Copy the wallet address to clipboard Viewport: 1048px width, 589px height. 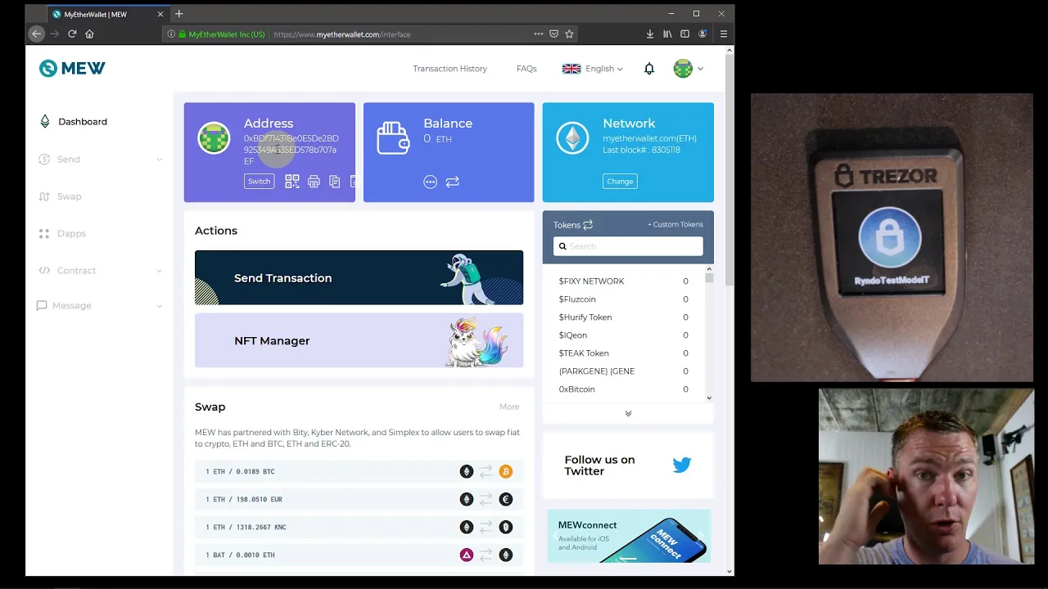point(334,182)
